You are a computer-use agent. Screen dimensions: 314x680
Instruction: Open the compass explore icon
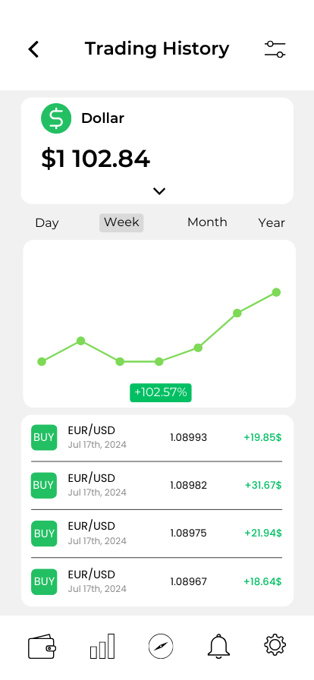(x=161, y=646)
